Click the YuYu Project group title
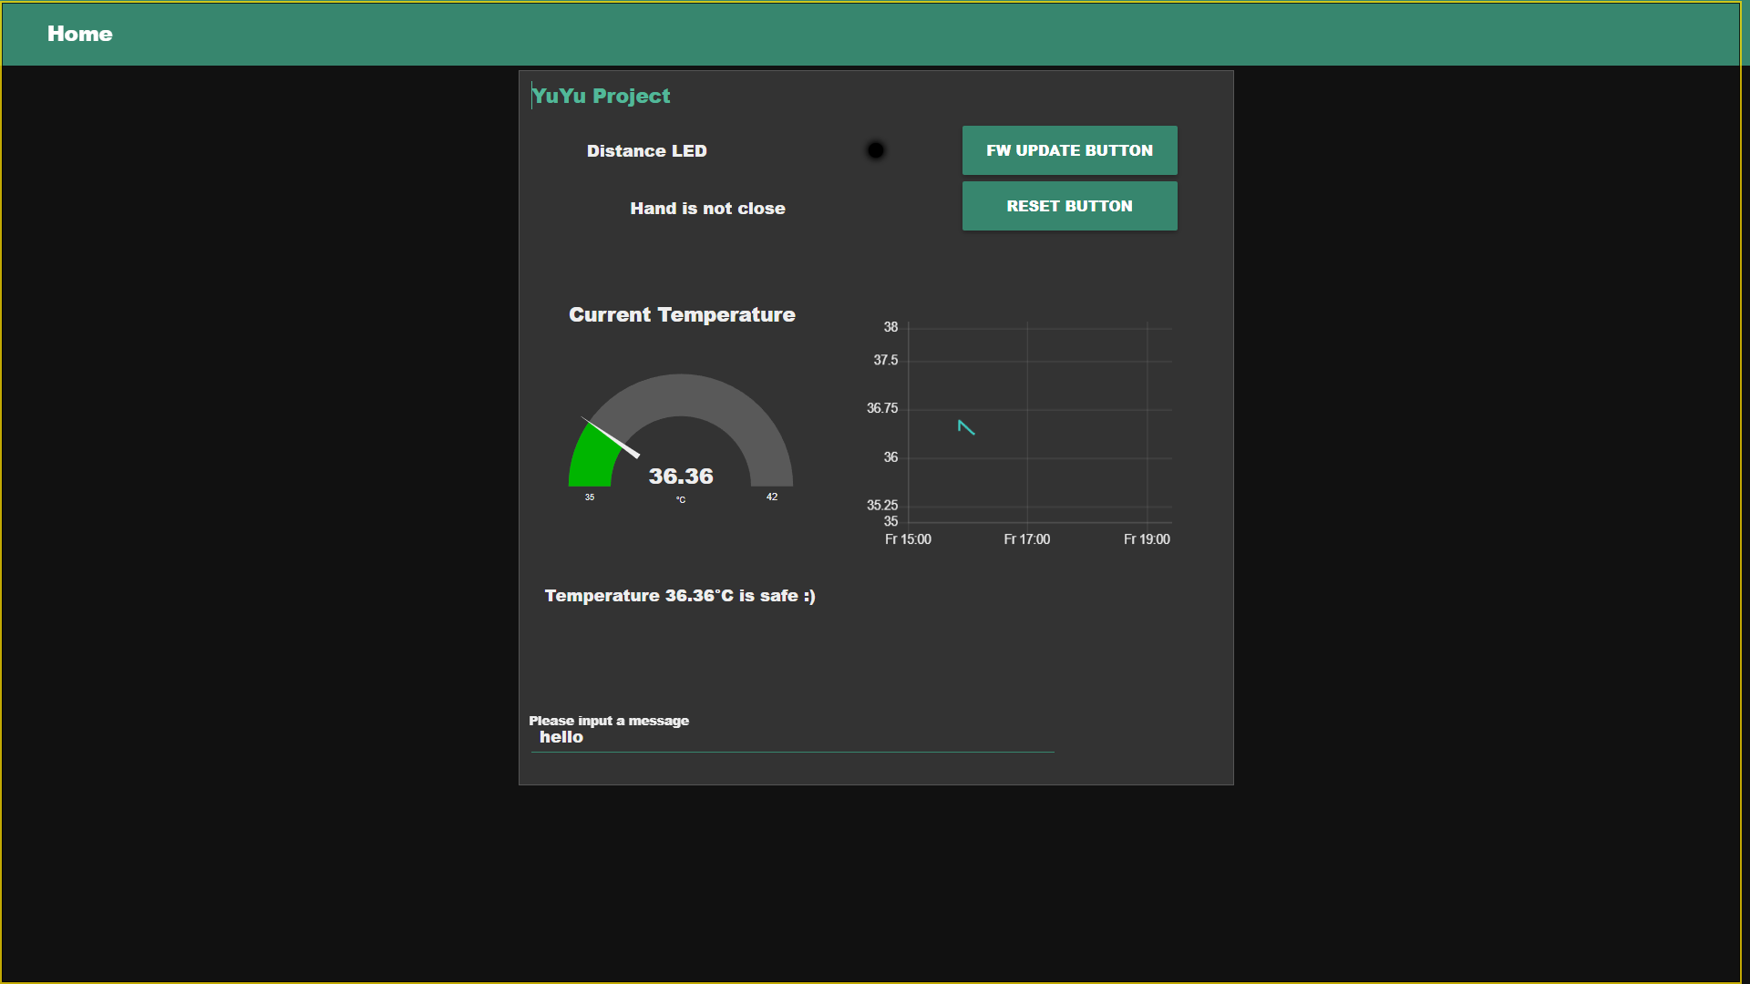 coord(601,96)
